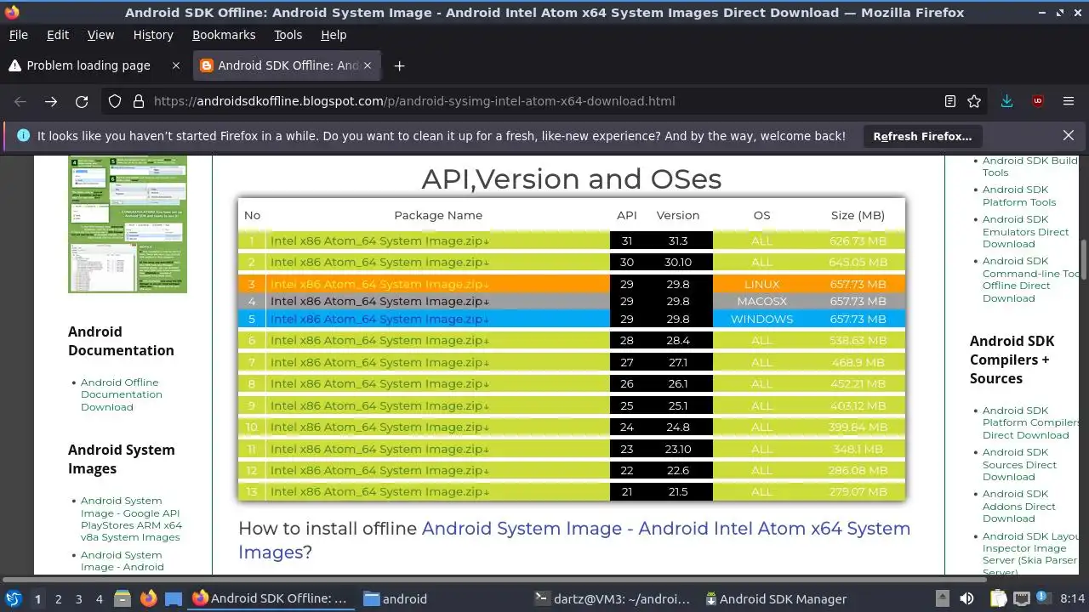
Task: Open the History menu
Action: click(153, 35)
